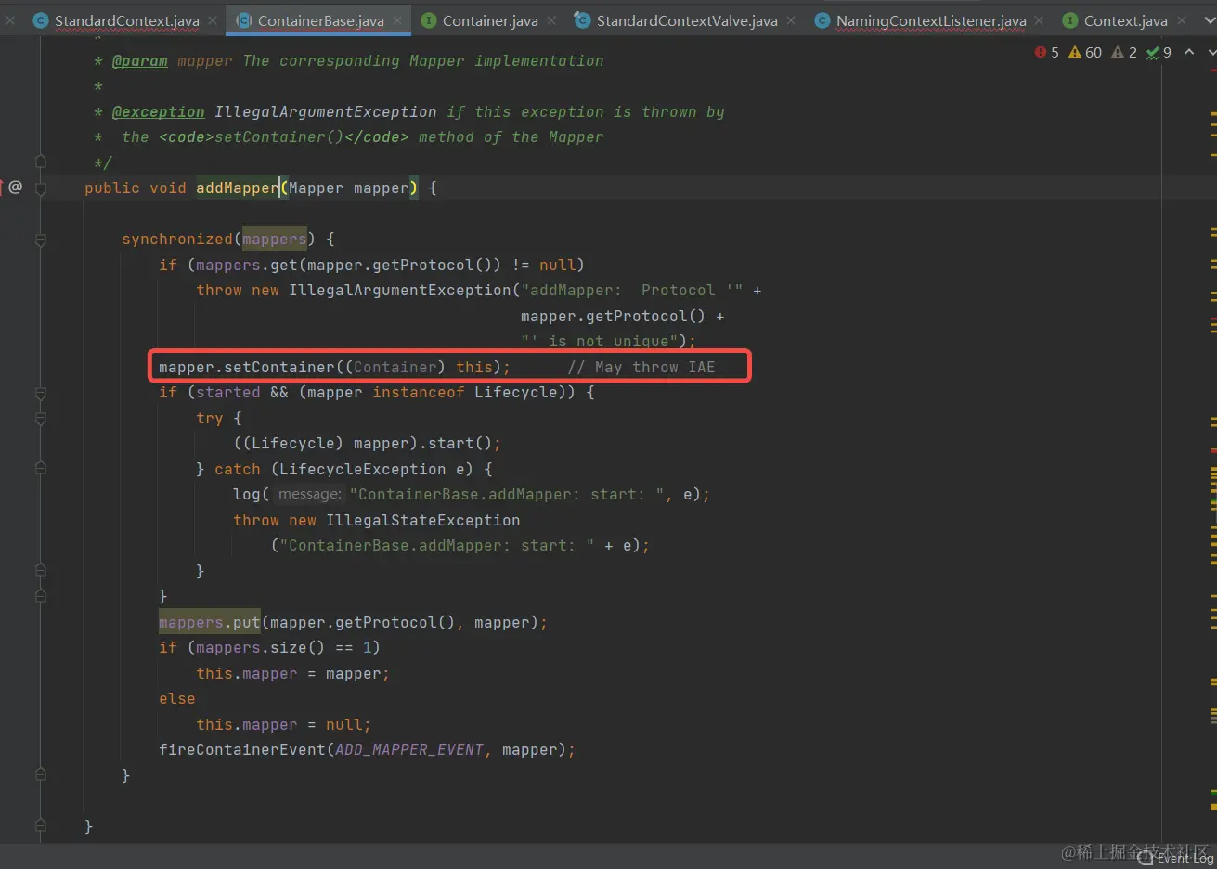Click the addMapper method name in its declaration

point(237,188)
